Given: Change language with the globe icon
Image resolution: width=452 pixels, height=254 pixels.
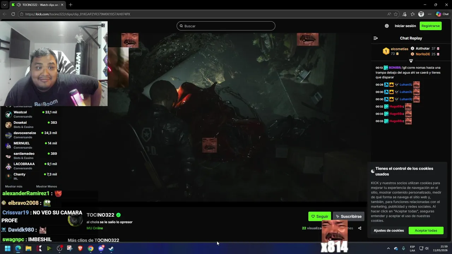Looking at the screenshot, I should (387, 26).
